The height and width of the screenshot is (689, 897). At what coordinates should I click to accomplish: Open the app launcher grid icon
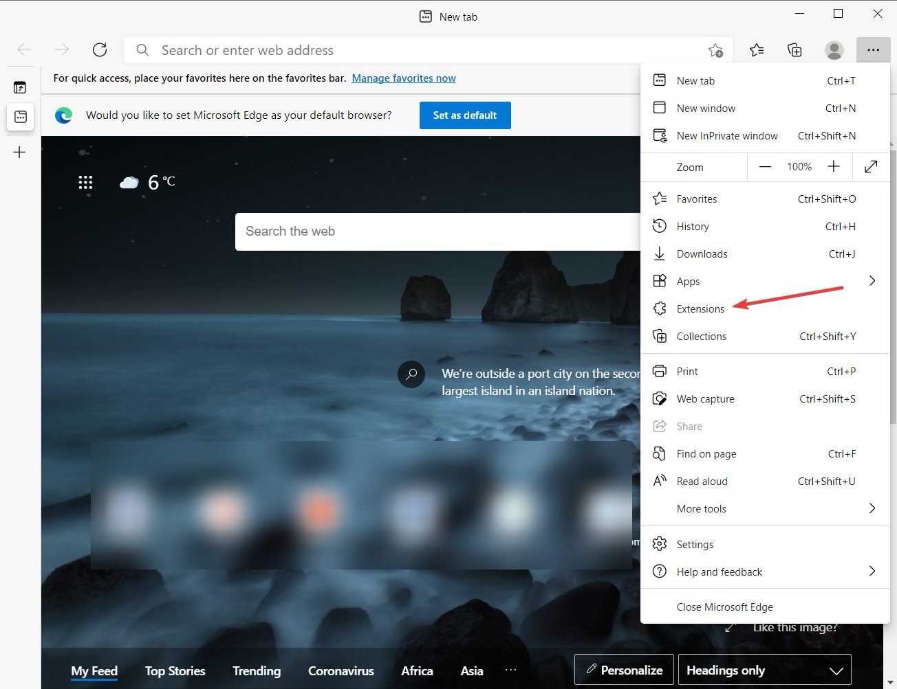85,182
